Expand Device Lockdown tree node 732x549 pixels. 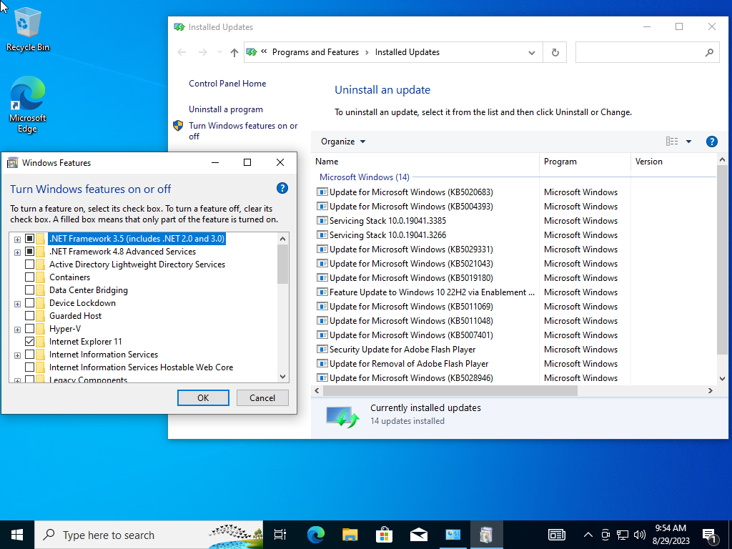tap(17, 304)
